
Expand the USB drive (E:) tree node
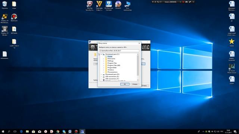(x=101, y=77)
